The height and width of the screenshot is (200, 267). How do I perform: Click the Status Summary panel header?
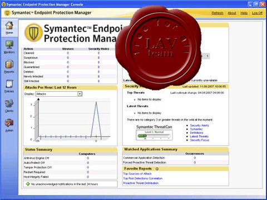[x=70, y=149]
